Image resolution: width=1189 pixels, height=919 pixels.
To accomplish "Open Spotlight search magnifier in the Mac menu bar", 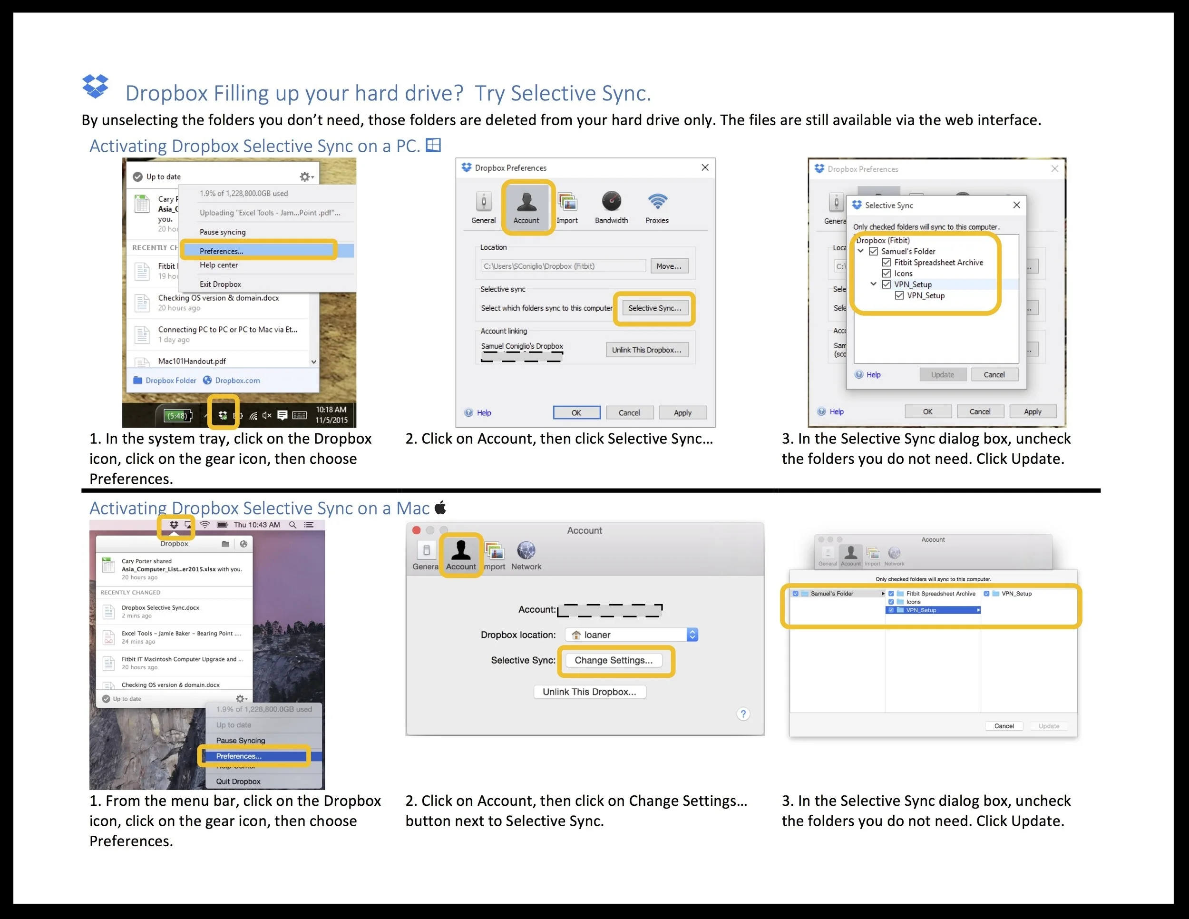I will 292,525.
